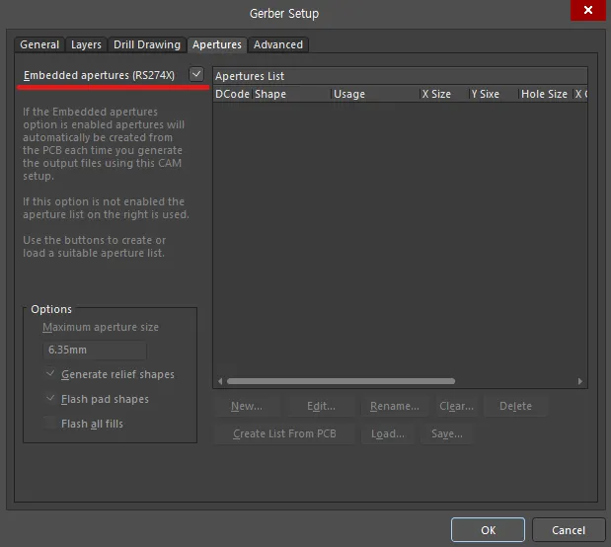The width and height of the screenshot is (611, 547).
Task: Click the Load... button
Action: pos(388,433)
